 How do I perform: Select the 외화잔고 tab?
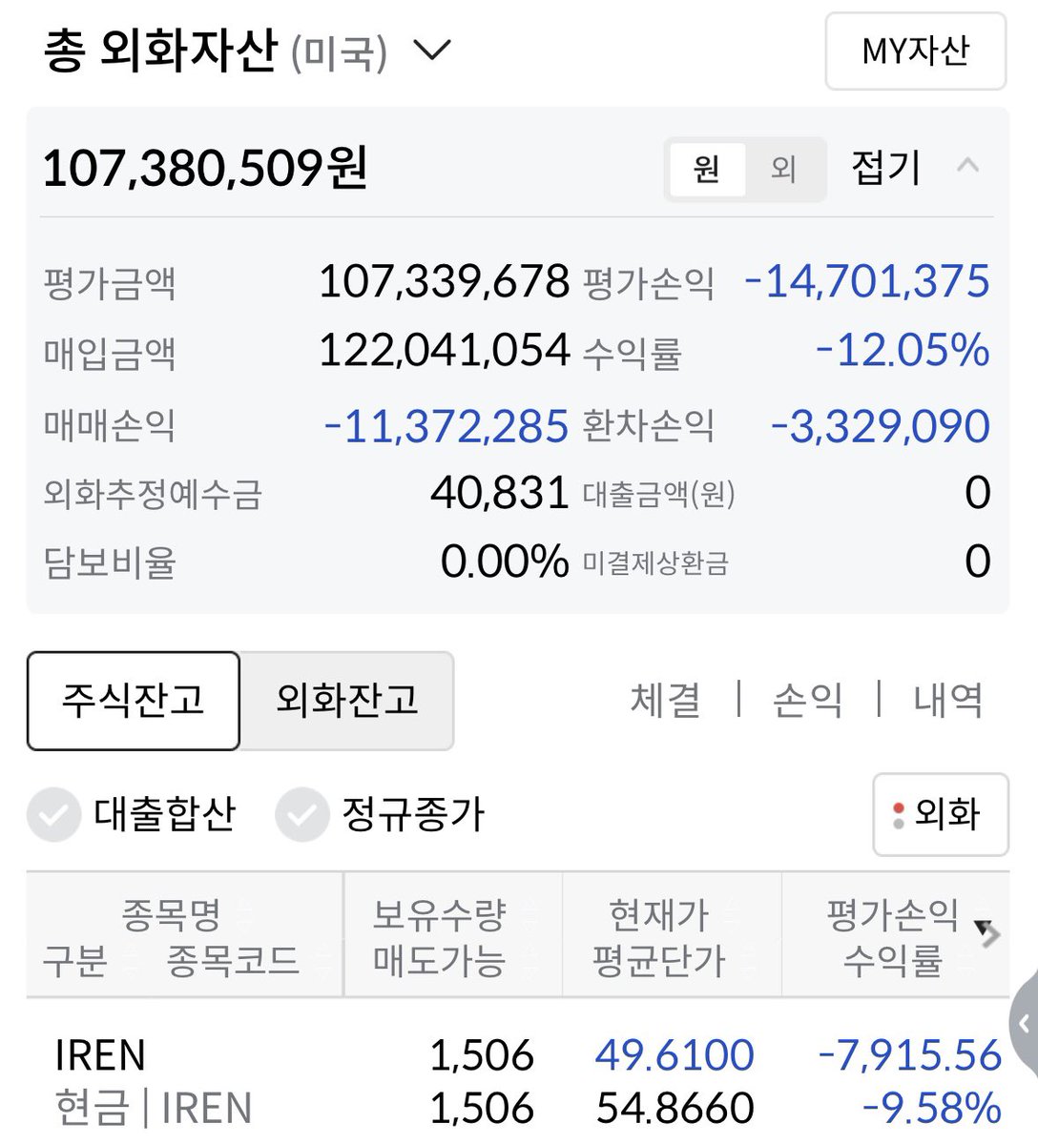(x=347, y=701)
